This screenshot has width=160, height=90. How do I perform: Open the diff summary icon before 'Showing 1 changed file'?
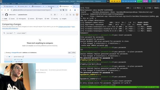(5, 53)
